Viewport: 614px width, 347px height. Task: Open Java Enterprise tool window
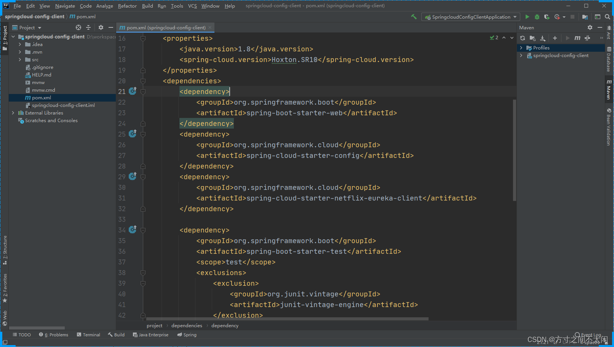click(x=150, y=335)
